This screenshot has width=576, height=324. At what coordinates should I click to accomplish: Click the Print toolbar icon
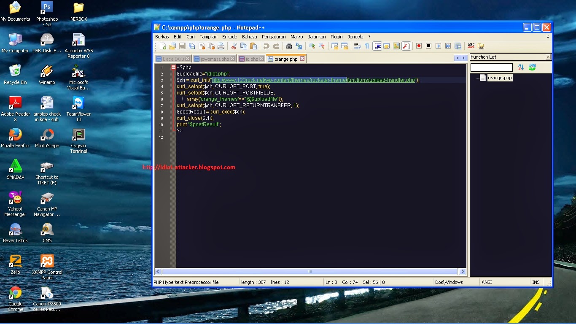coord(221,46)
